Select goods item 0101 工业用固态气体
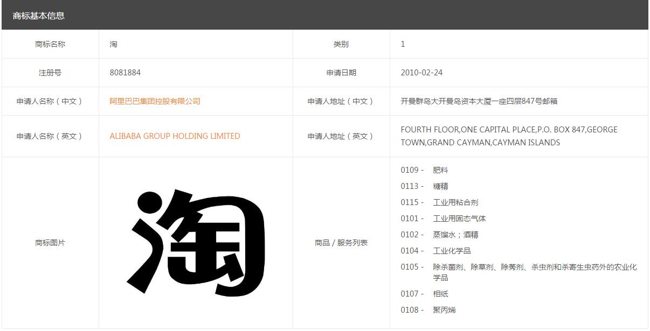The image size is (650, 331). coord(443,219)
